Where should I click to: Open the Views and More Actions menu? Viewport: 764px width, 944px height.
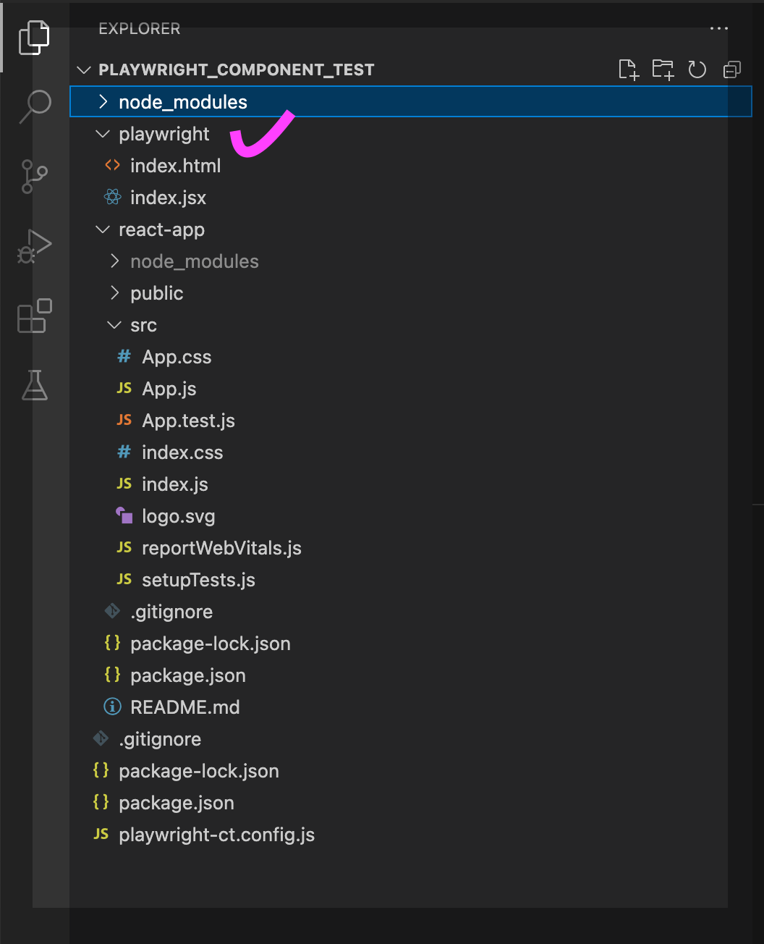pos(719,29)
